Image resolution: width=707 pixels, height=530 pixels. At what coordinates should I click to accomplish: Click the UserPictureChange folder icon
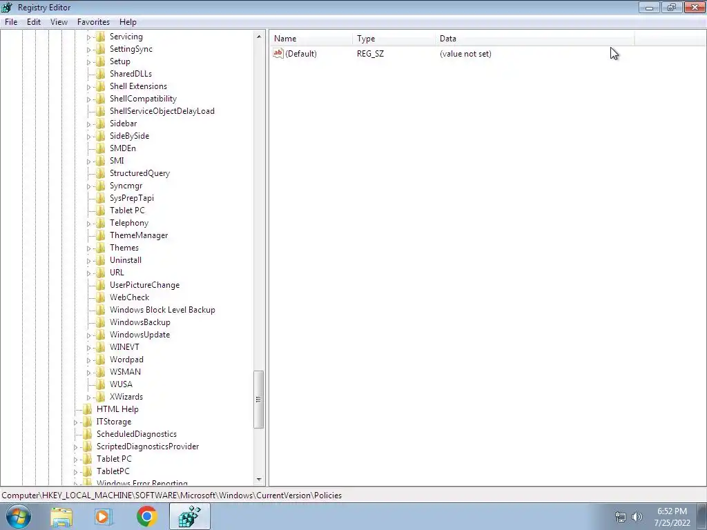pyautogui.click(x=101, y=285)
